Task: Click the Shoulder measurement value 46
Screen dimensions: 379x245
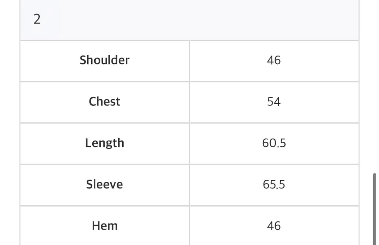Action: tap(274, 60)
